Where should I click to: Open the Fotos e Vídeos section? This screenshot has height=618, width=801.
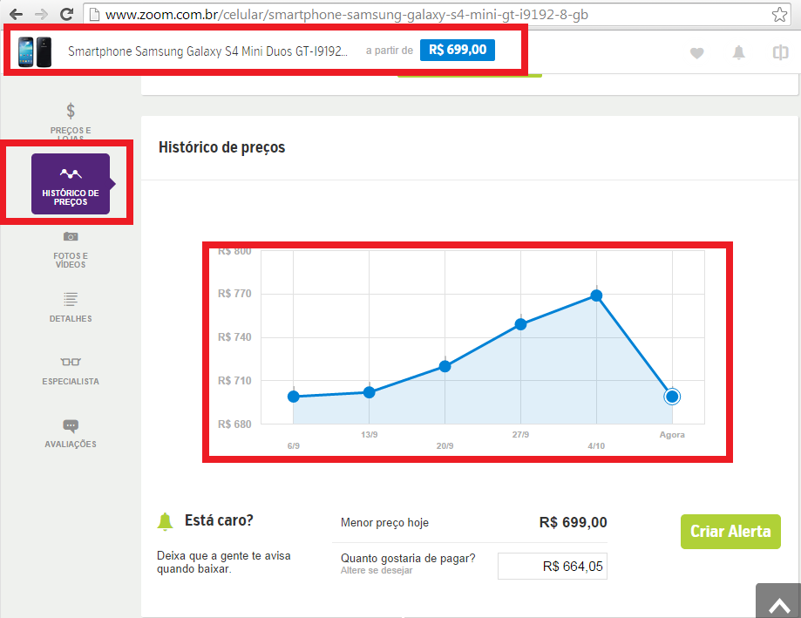pyautogui.click(x=71, y=250)
